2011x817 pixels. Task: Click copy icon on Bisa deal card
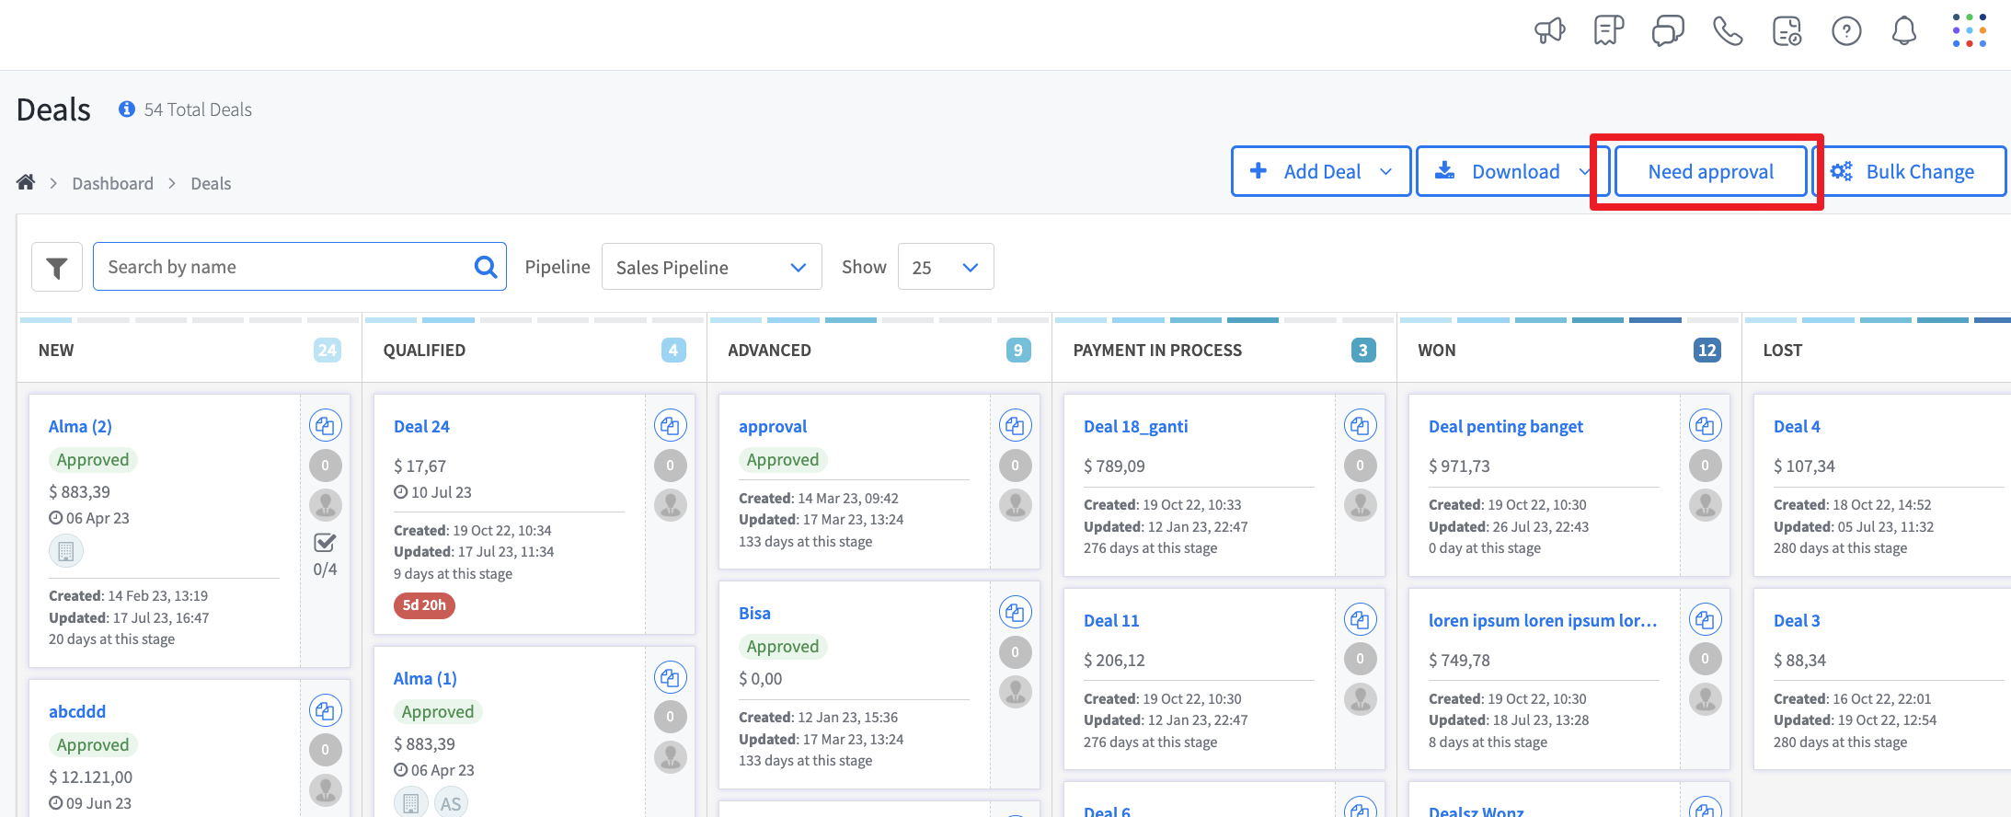1015,613
